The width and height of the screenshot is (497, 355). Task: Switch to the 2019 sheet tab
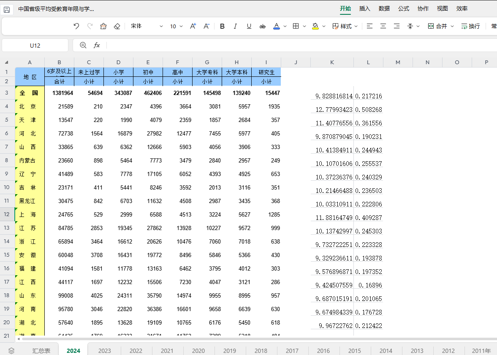point(229,350)
